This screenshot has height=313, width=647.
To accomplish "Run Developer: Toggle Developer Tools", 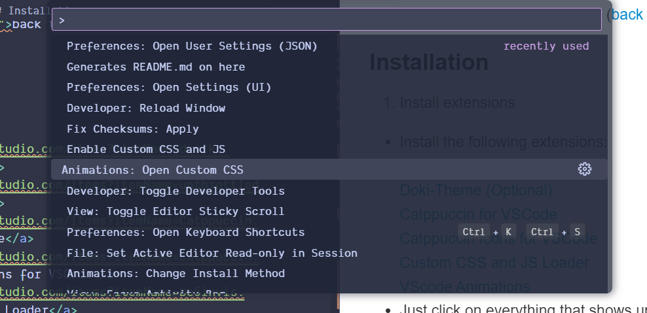I will pos(329,191).
